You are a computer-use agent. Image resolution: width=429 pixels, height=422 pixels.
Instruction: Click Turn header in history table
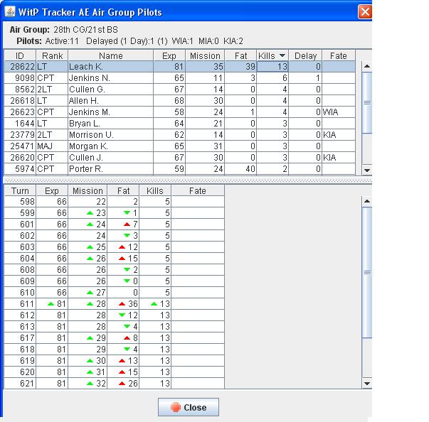[x=20, y=190]
